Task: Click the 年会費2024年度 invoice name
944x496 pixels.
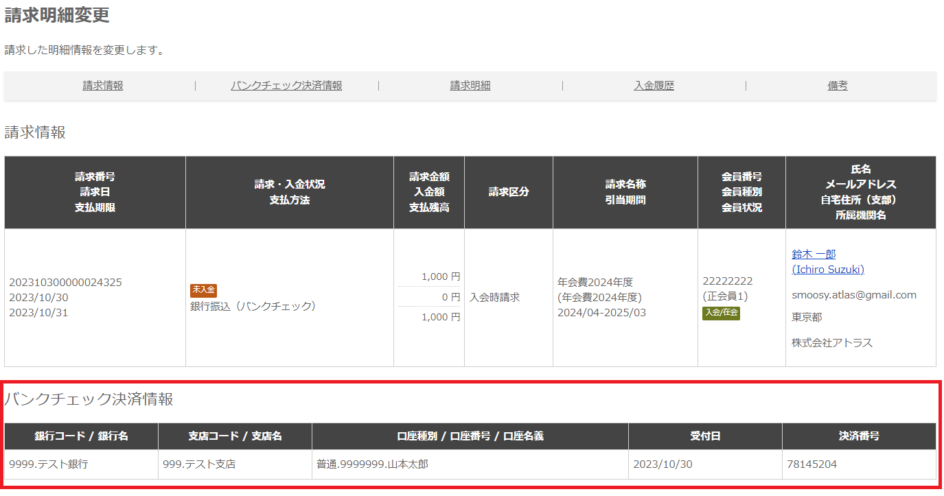Action: tap(595, 282)
